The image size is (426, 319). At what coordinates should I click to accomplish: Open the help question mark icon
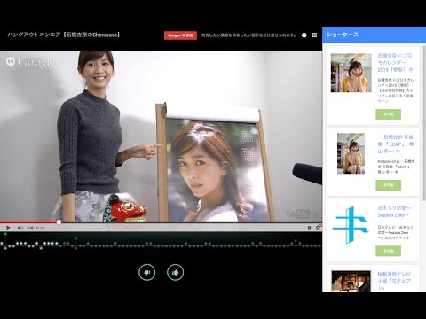pos(304,35)
